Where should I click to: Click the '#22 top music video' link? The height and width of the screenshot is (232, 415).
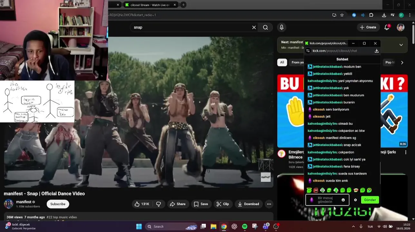pos(62,217)
